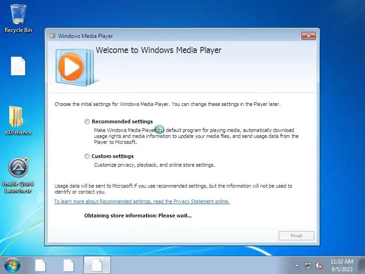The image size is (365, 274).
Task: Show hidden system tray icons
Action: click(x=297, y=265)
